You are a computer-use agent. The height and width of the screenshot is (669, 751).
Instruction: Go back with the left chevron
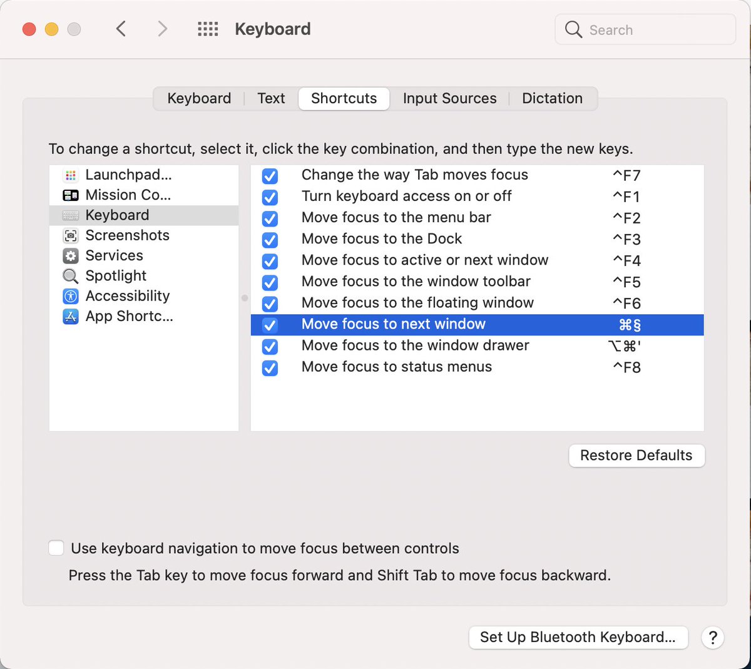pos(121,29)
